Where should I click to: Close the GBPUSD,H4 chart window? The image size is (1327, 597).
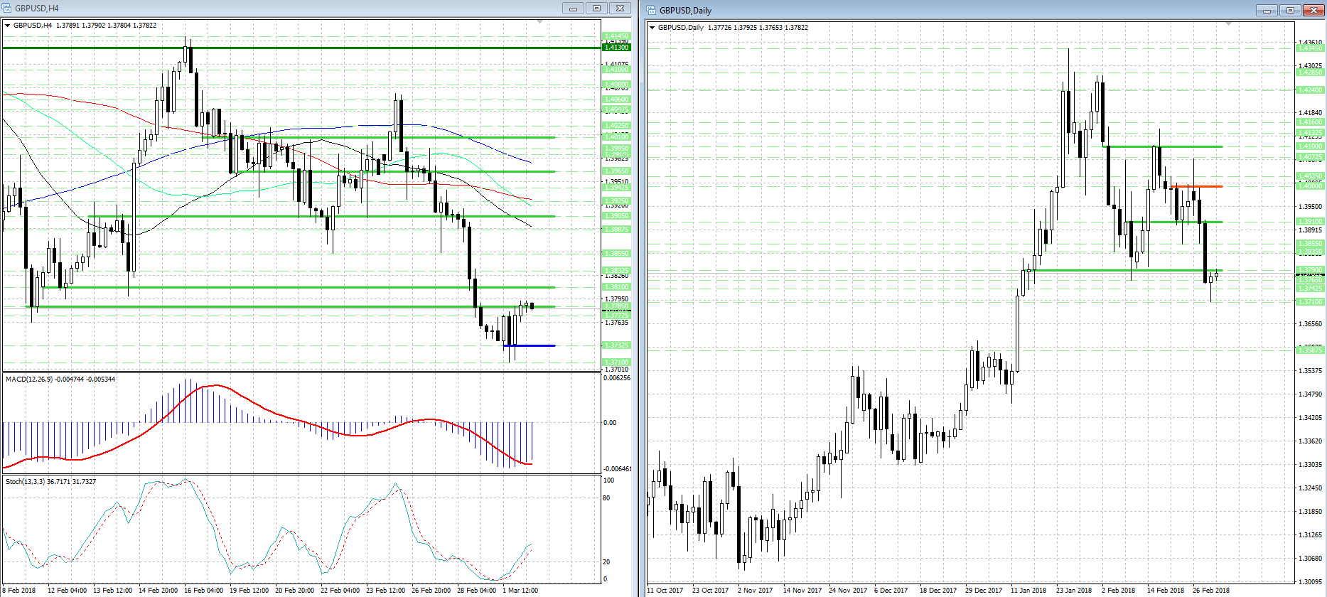pyautogui.click(x=620, y=9)
